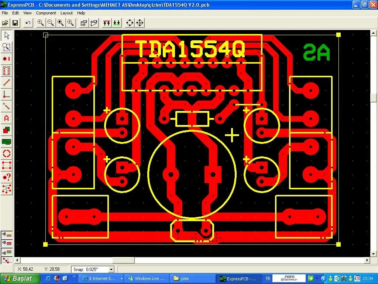Image resolution: width=378 pixels, height=284 pixels.
Task: Click the TDA1554Q silkscreen text on the board
Action: [191, 49]
